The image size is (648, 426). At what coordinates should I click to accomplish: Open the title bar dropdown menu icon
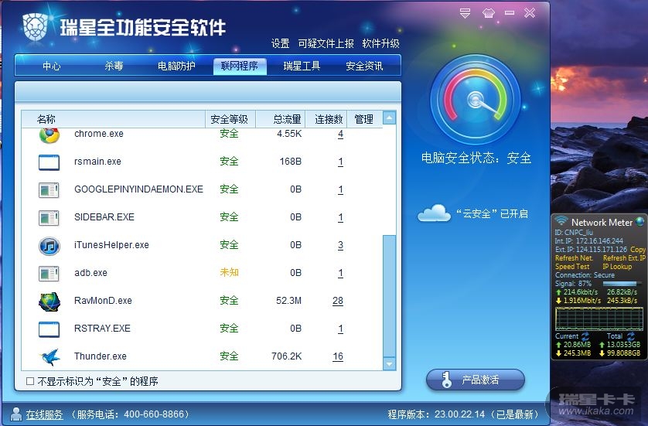[465, 13]
